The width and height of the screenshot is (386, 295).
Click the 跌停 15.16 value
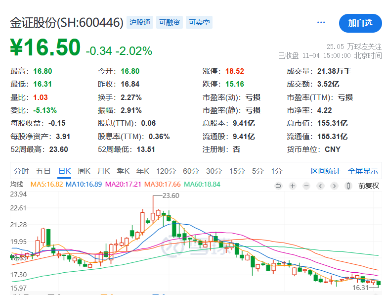click(235, 84)
